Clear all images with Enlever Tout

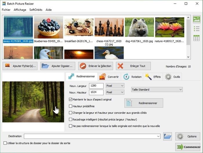[x=133, y=66]
